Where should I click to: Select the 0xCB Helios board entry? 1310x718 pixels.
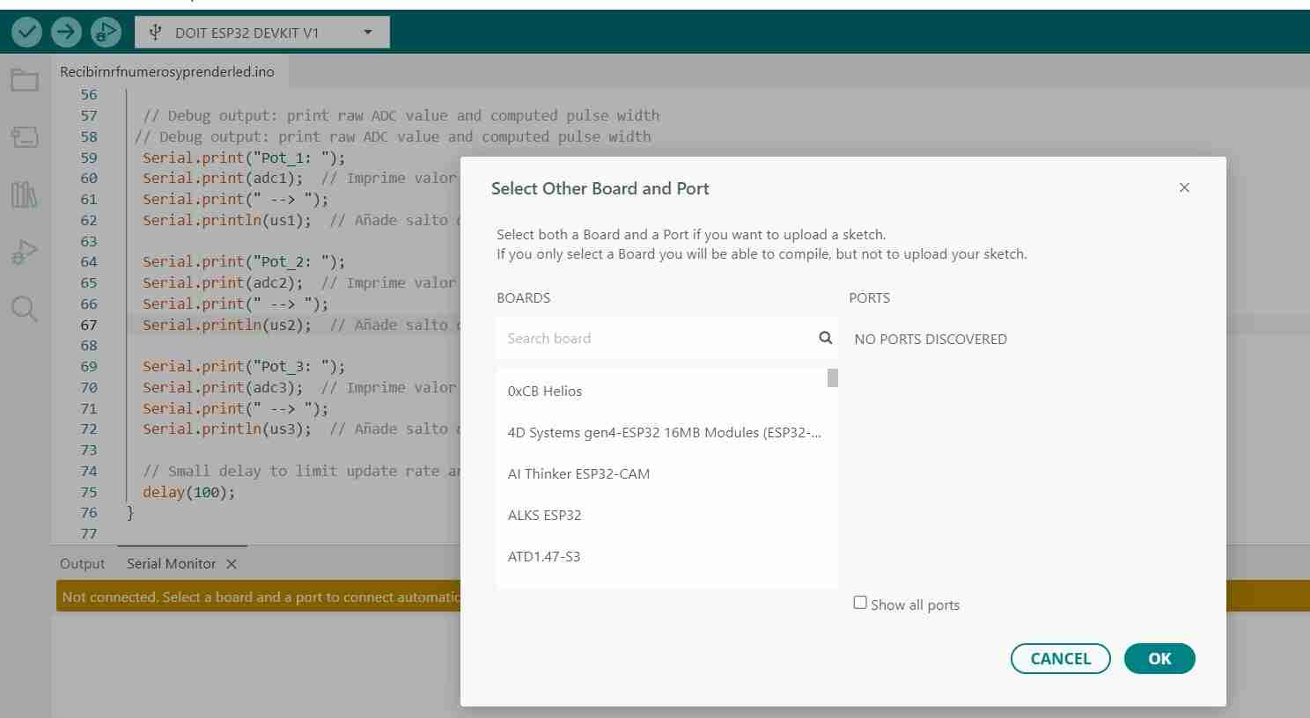coord(545,391)
